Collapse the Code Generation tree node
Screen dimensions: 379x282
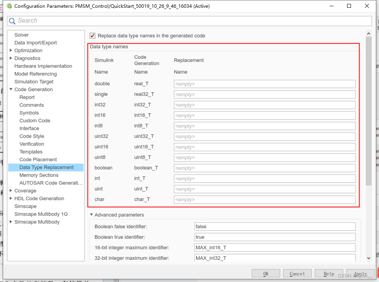11,89
